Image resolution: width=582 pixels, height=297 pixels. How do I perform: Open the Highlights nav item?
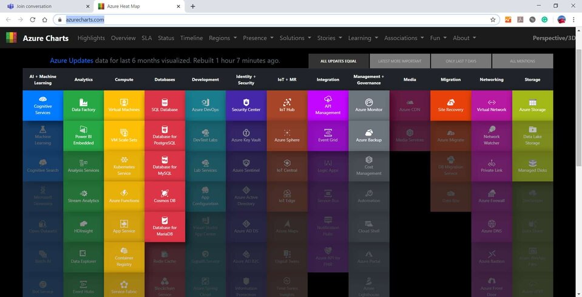pyautogui.click(x=91, y=38)
